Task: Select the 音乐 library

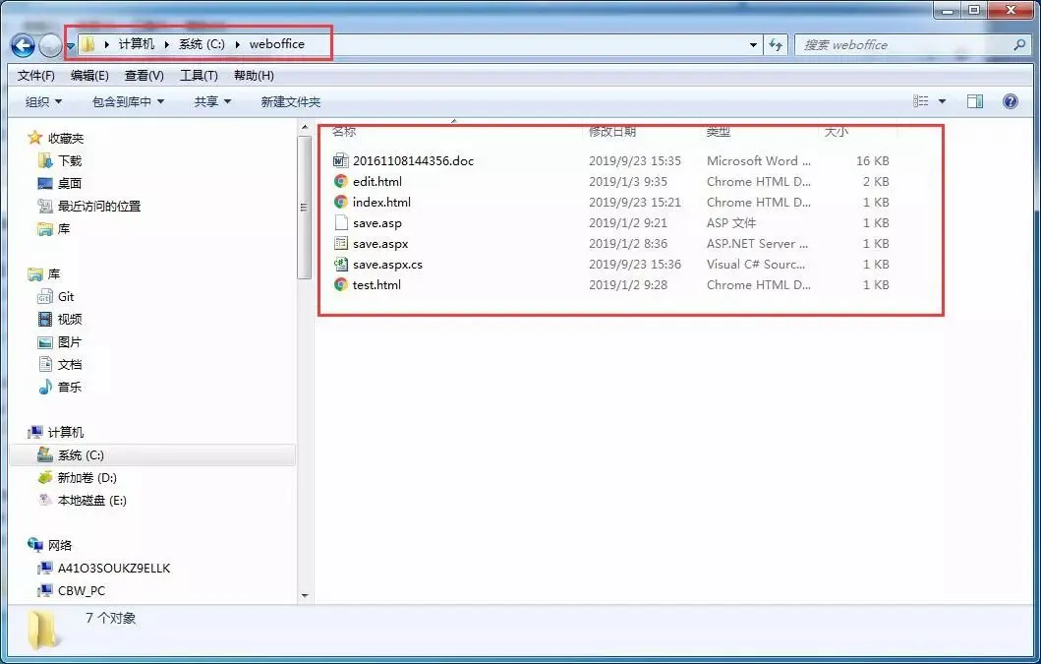Action: (x=70, y=387)
